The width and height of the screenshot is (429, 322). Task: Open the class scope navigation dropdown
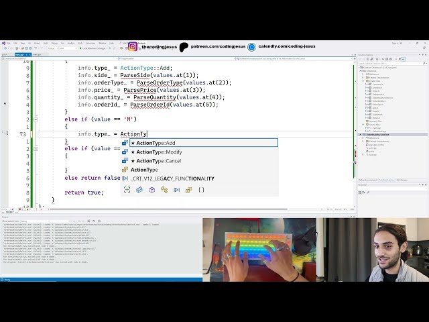177,58
